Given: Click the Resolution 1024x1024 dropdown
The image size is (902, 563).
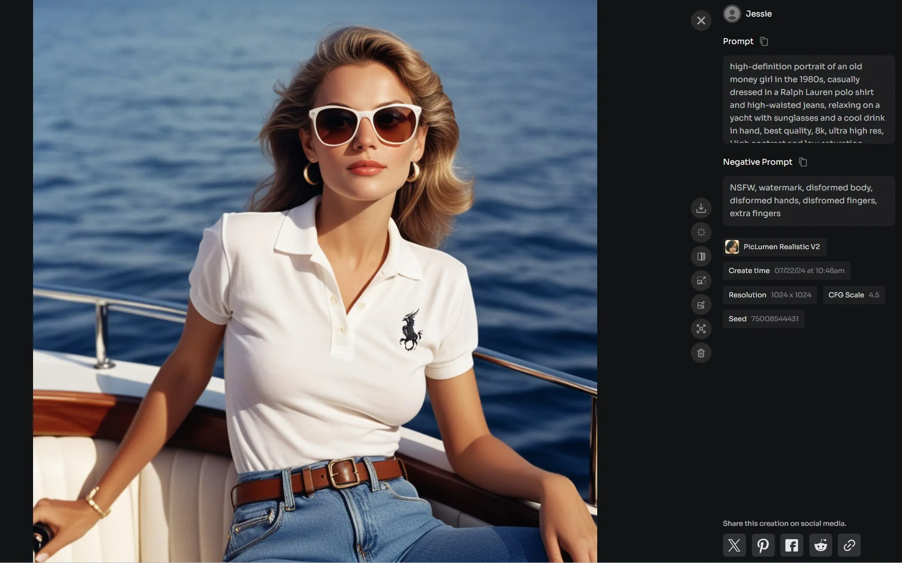Looking at the screenshot, I should 770,295.
